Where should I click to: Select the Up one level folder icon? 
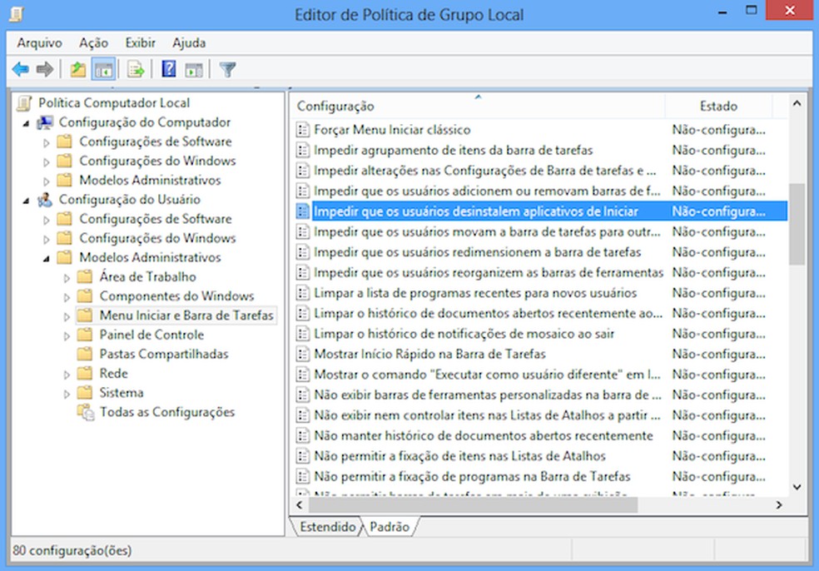pos(76,68)
